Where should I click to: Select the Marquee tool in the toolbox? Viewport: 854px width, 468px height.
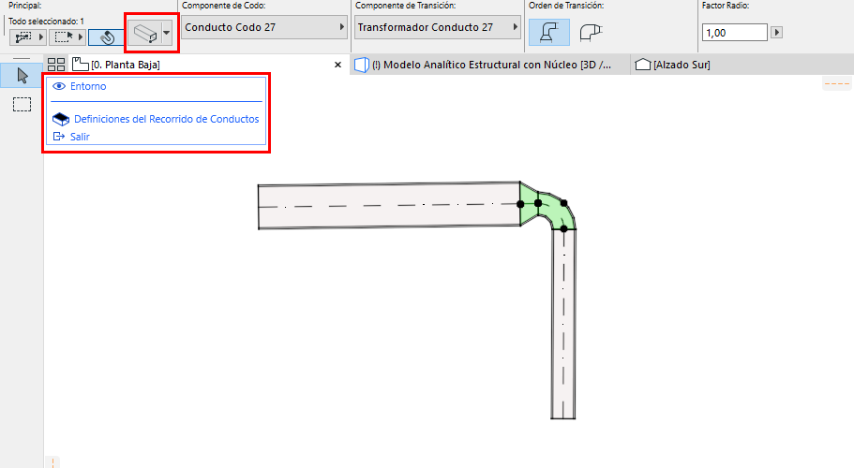coord(22,104)
